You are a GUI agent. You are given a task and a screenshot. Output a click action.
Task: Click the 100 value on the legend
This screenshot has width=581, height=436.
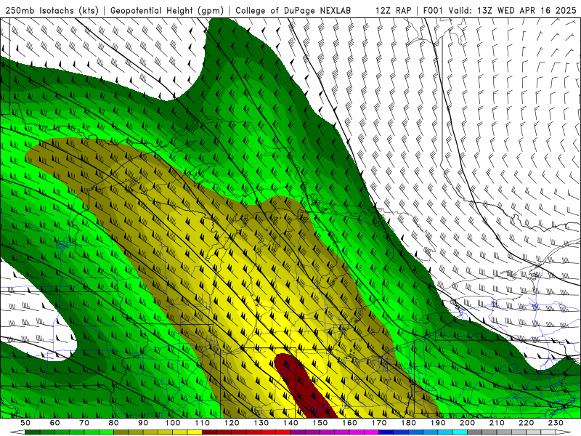pyautogui.click(x=173, y=423)
